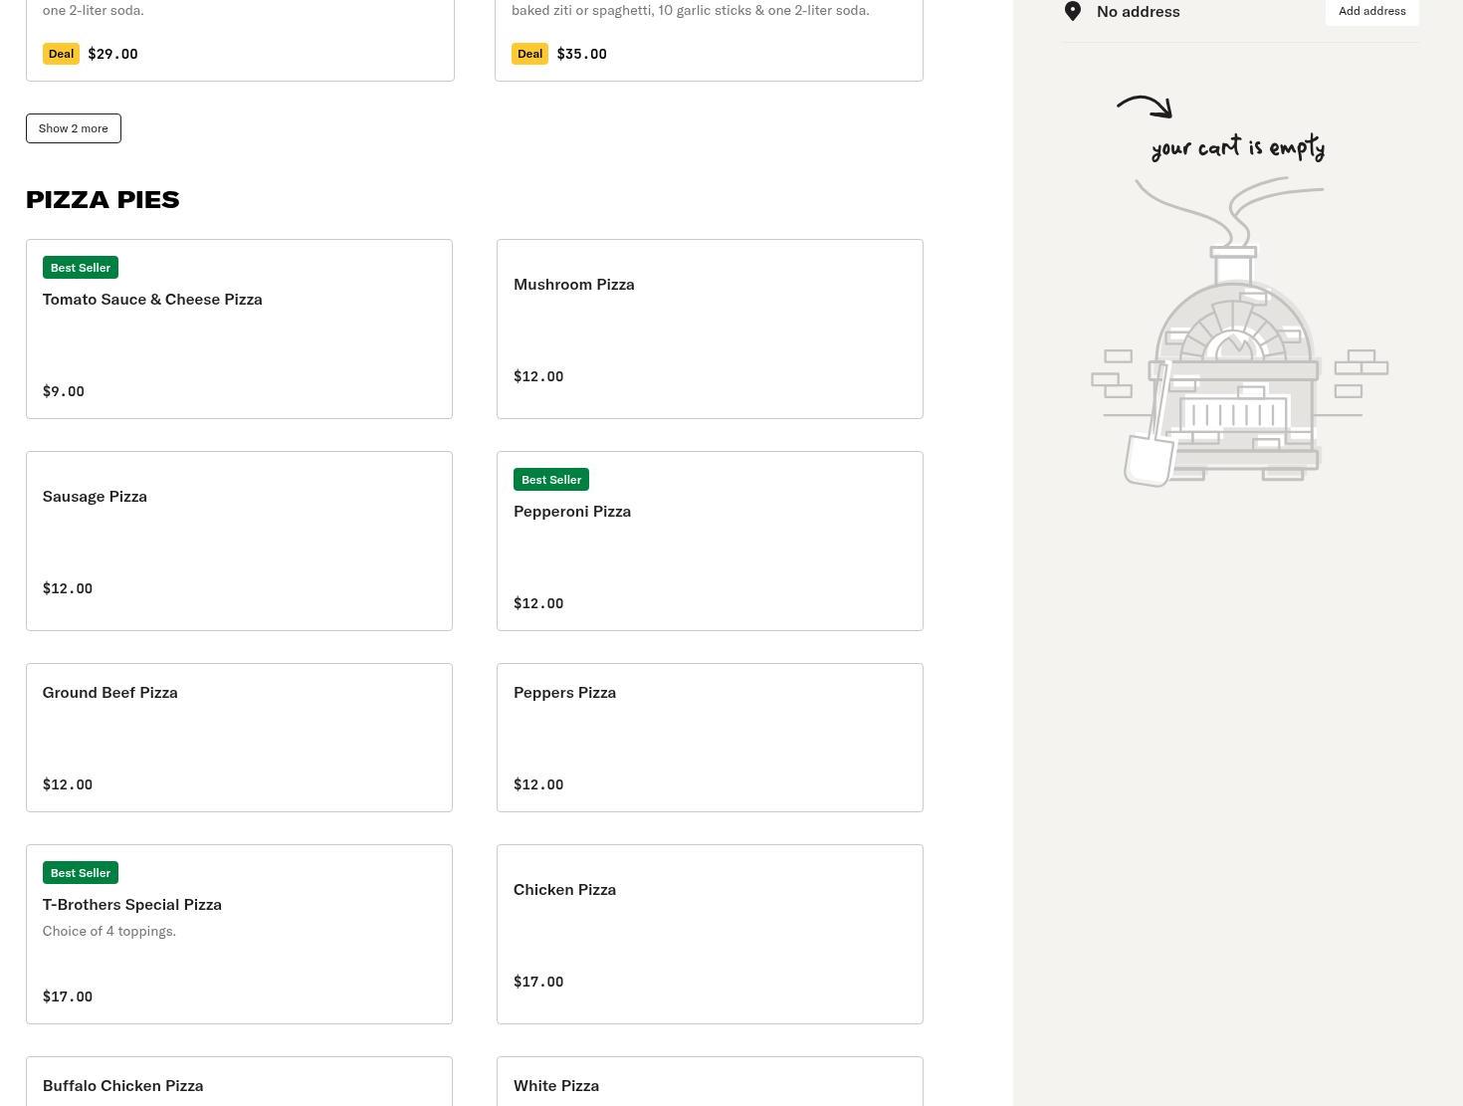
Task: Open the Mushroom Pizza item
Action: click(710, 329)
